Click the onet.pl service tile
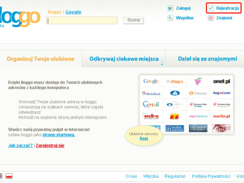Screen dimensions: 244x183 [221, 81]
